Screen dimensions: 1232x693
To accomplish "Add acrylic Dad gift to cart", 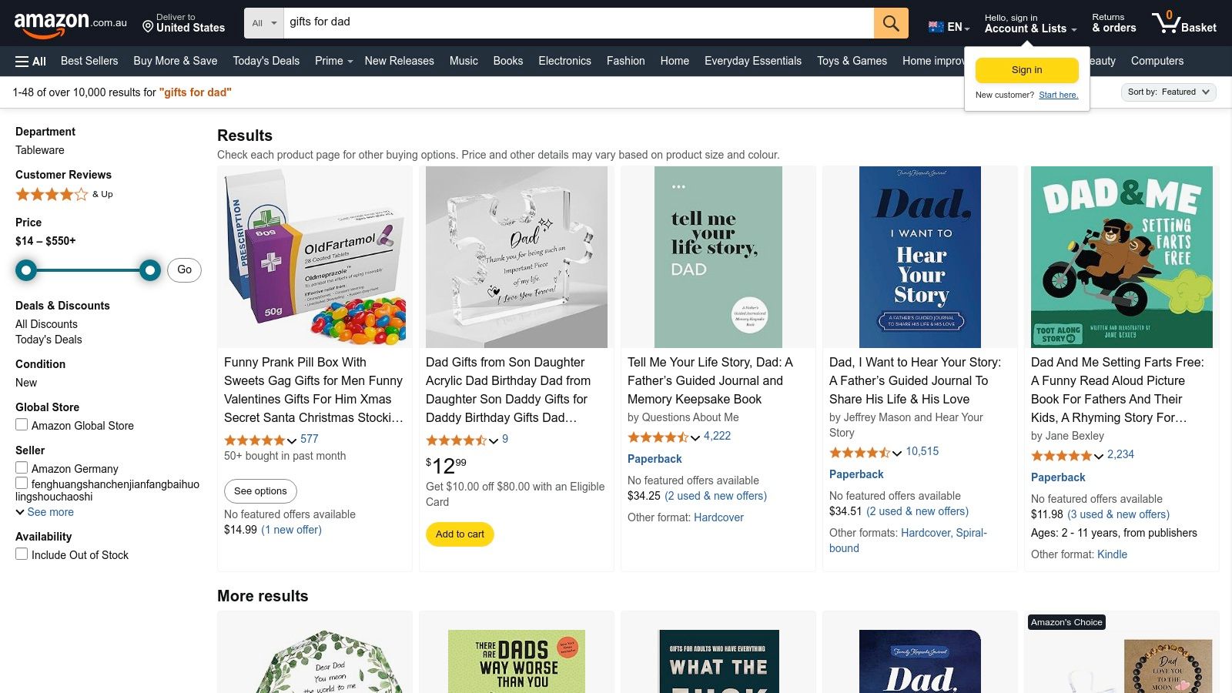I will click(x=460, y=534).
